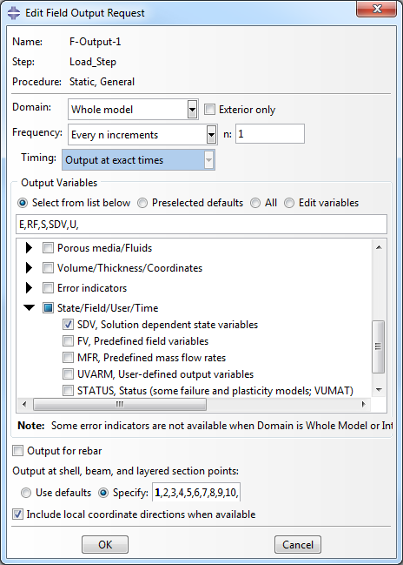Check UVARM user-defined output variables

68,374
